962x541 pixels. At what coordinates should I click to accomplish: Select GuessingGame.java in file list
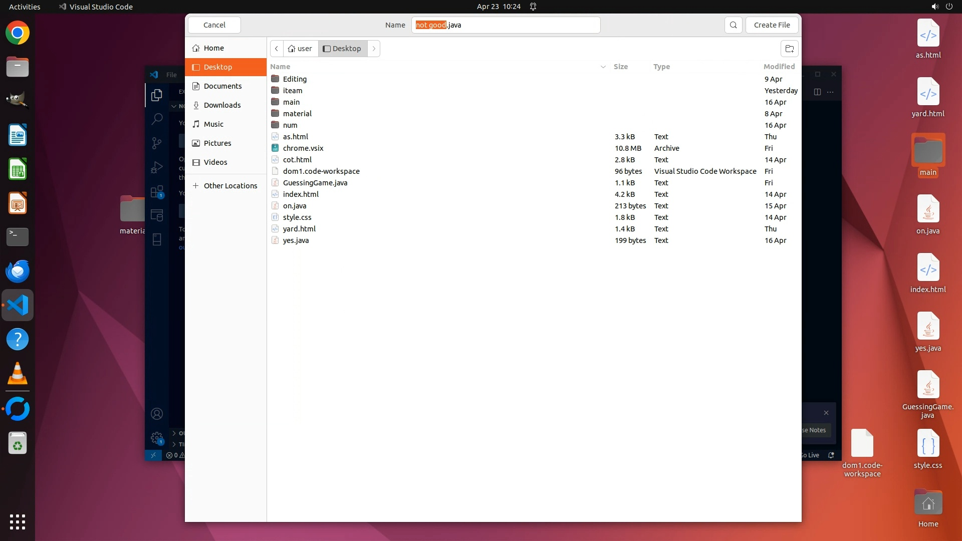315,183
